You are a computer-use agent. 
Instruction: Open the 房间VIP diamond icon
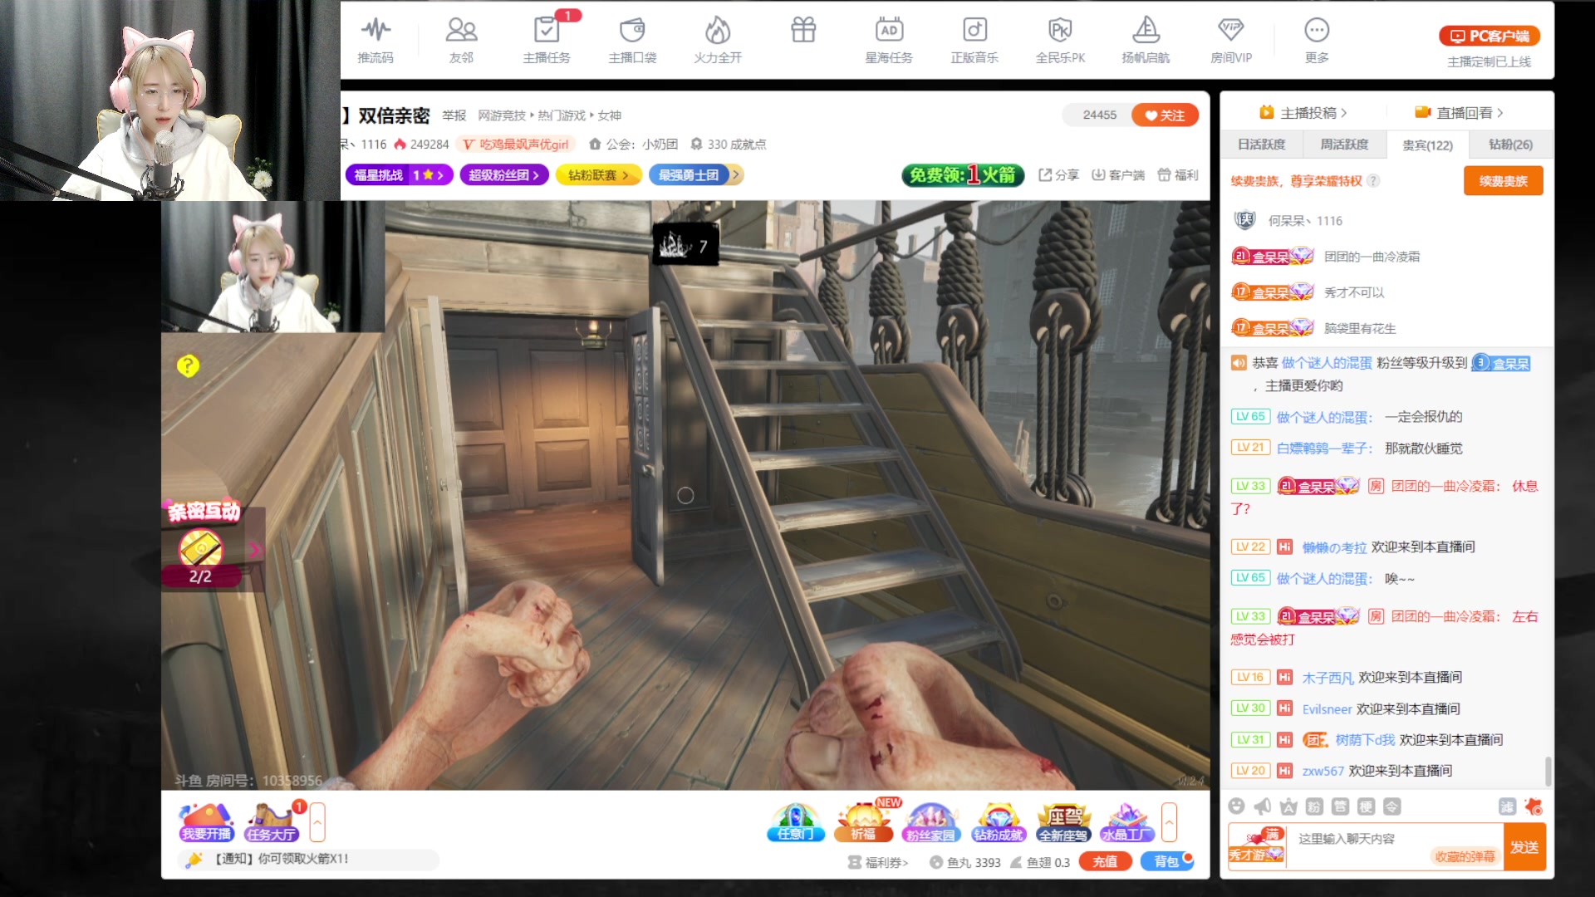1231,40
